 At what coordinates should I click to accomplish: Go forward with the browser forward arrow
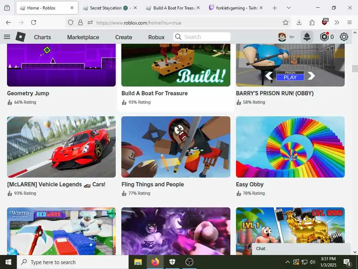point(21,22)
